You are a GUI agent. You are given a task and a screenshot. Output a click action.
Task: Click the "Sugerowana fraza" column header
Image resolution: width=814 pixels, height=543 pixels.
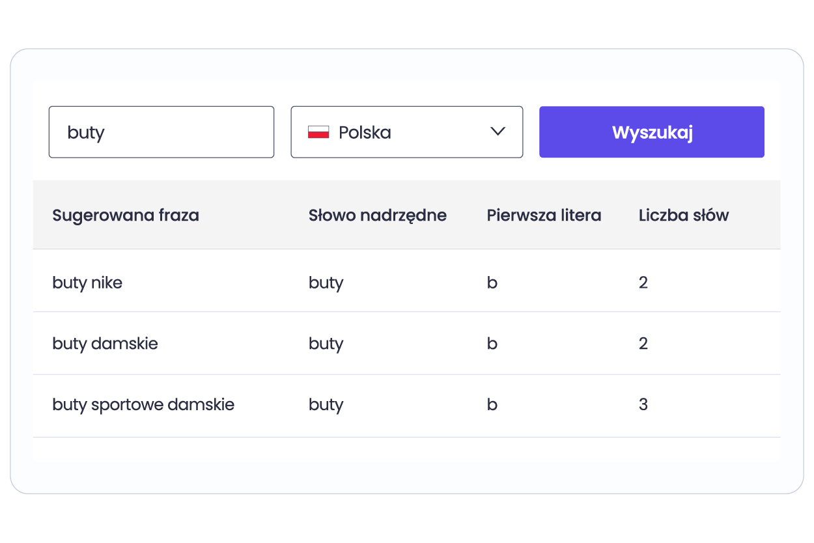coord(126,215)
